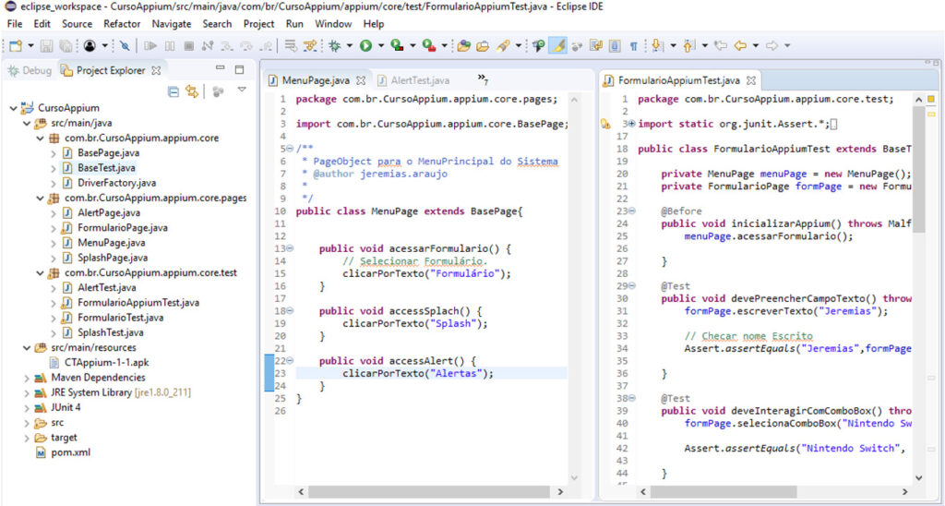Screen dimensions: 945x506
Task: Click the Suspend debug icon
Action: click(x=170, y=46)
